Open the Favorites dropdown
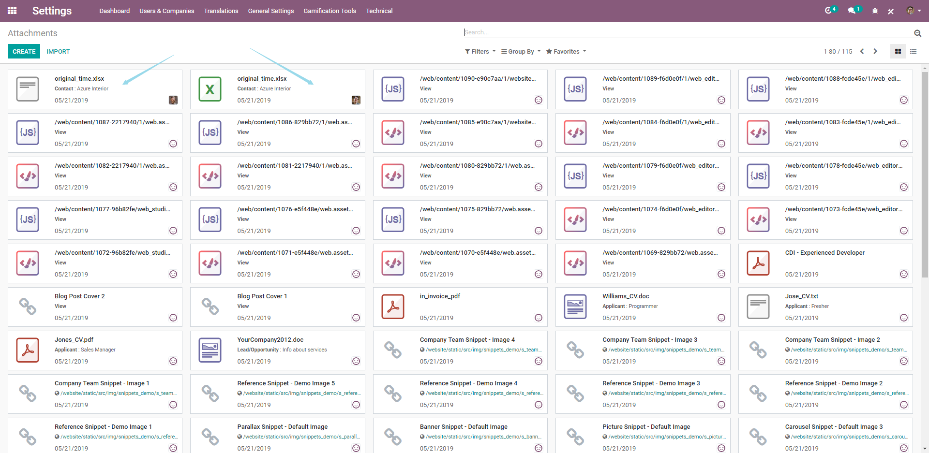 point(566,51)
